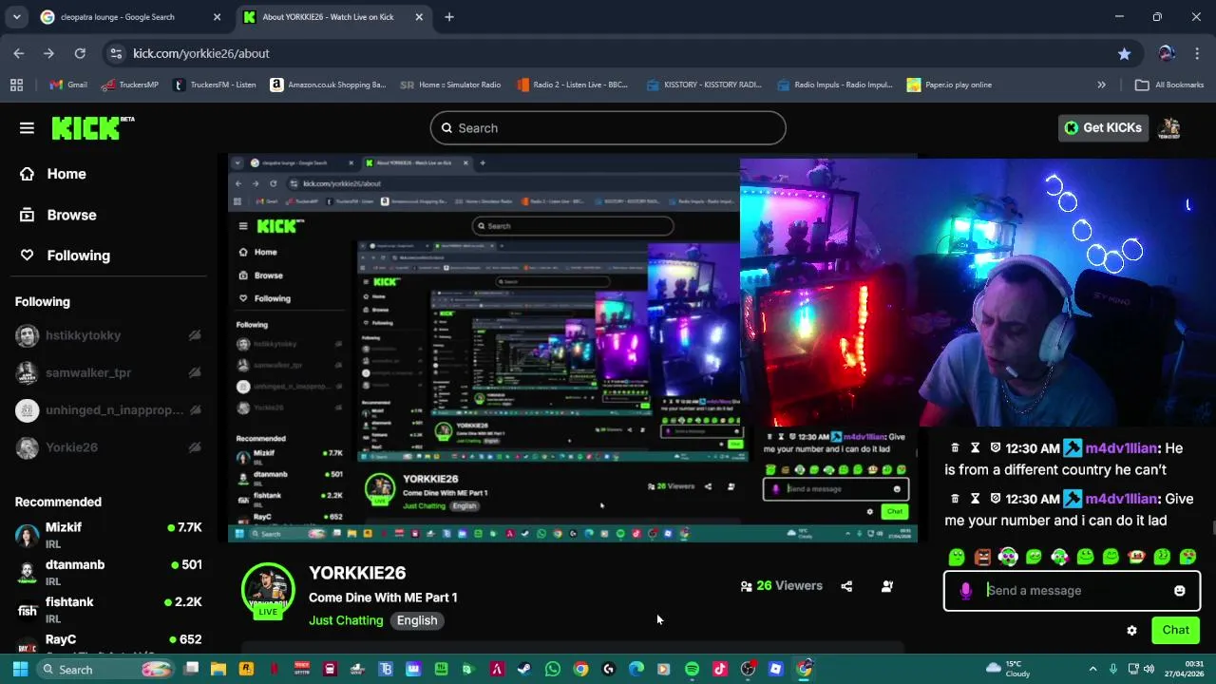
Task: Open a new browser tab
Action: pos(449,17)
